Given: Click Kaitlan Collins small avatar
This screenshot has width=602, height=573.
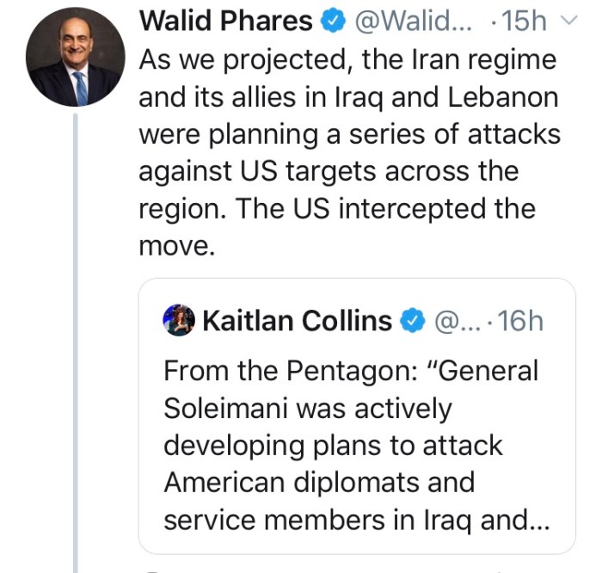Looking at the screenshot, I should coord(180,321).
